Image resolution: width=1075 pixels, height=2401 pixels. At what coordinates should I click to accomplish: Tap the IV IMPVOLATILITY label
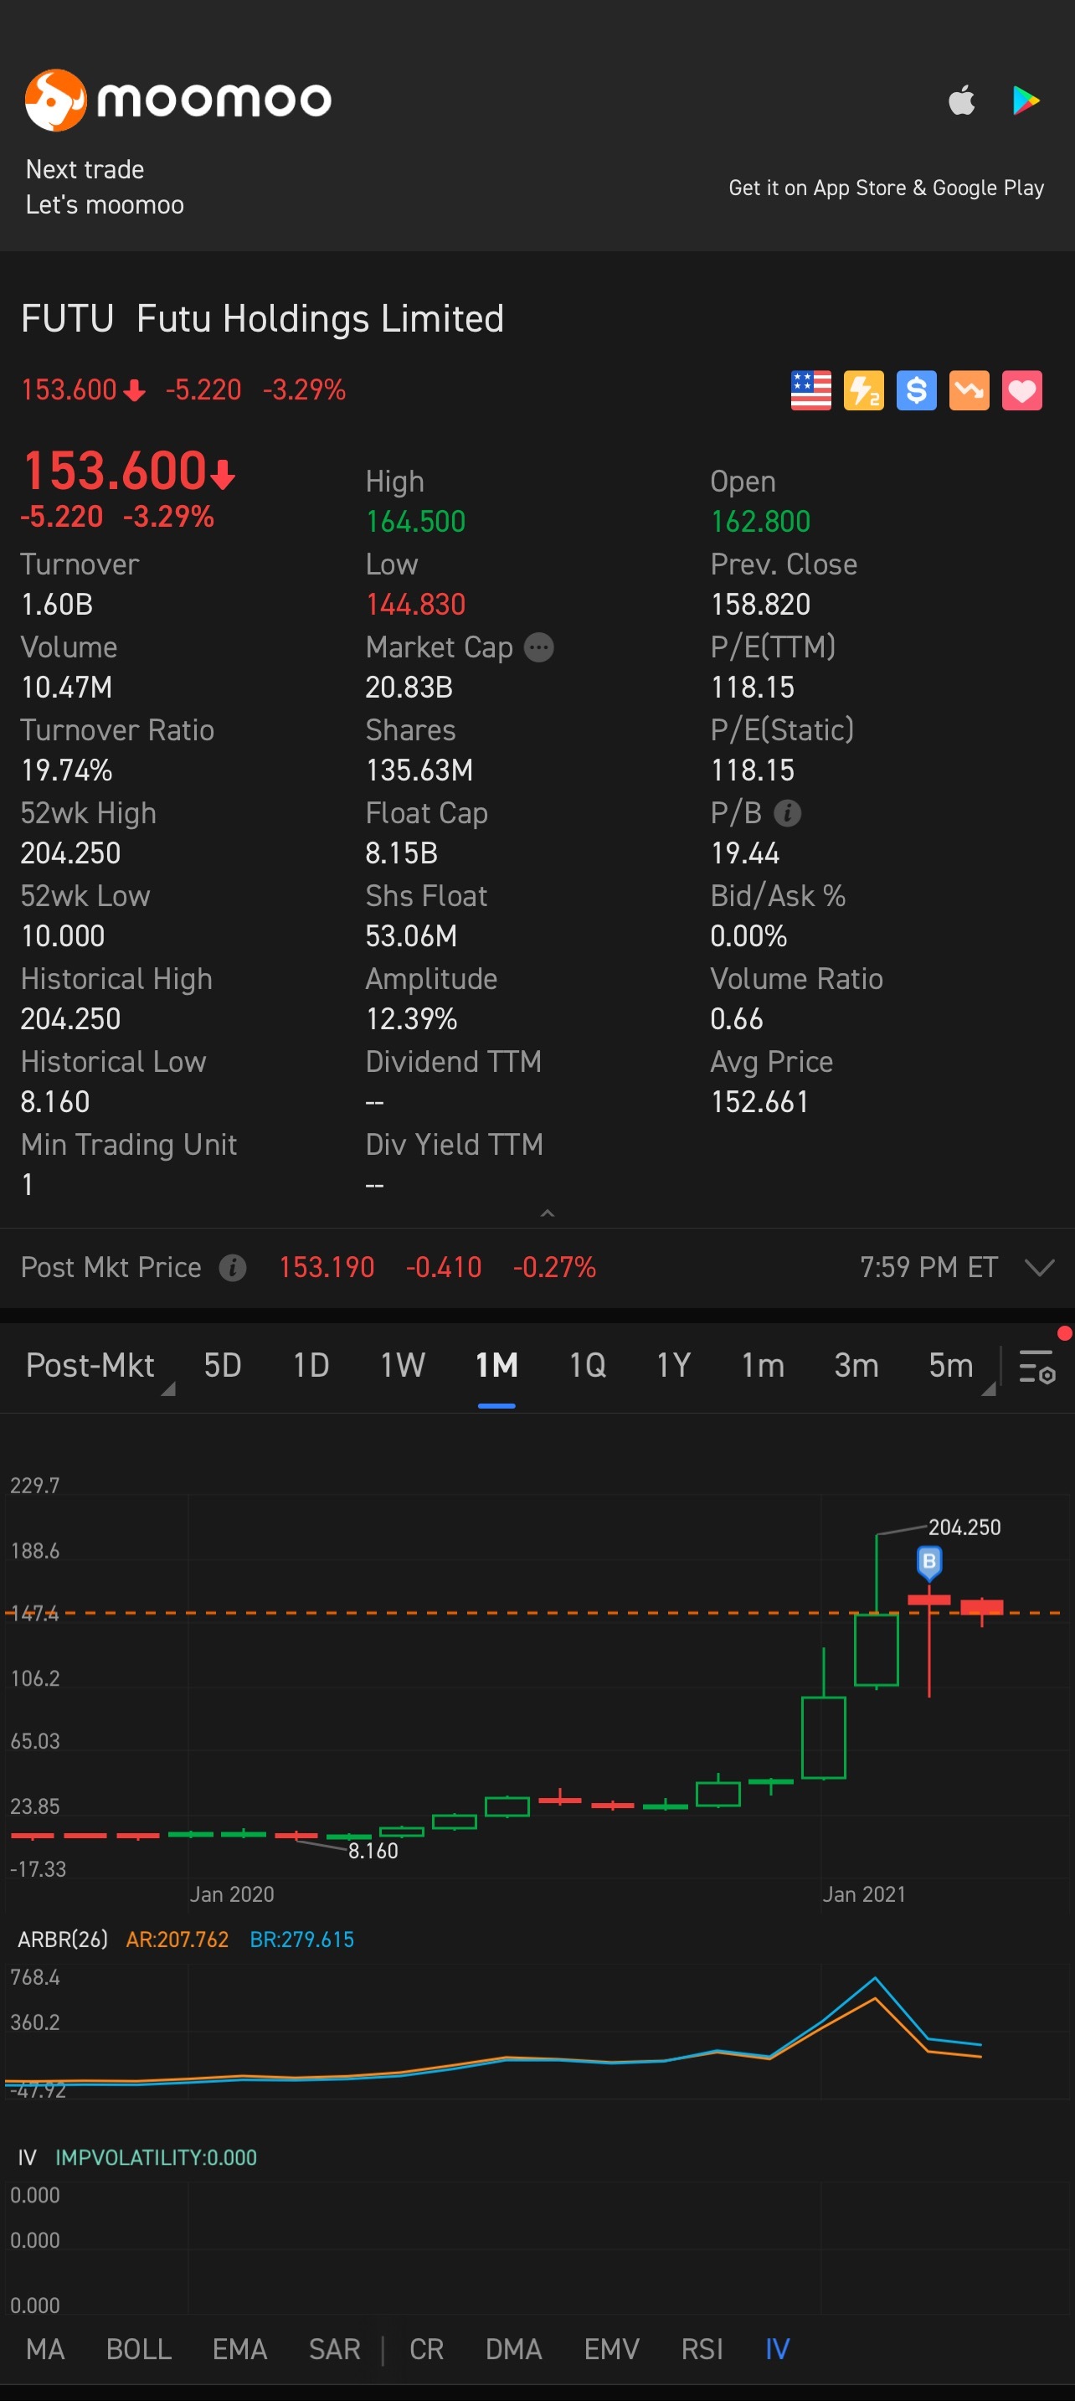tap(137, 2156)
